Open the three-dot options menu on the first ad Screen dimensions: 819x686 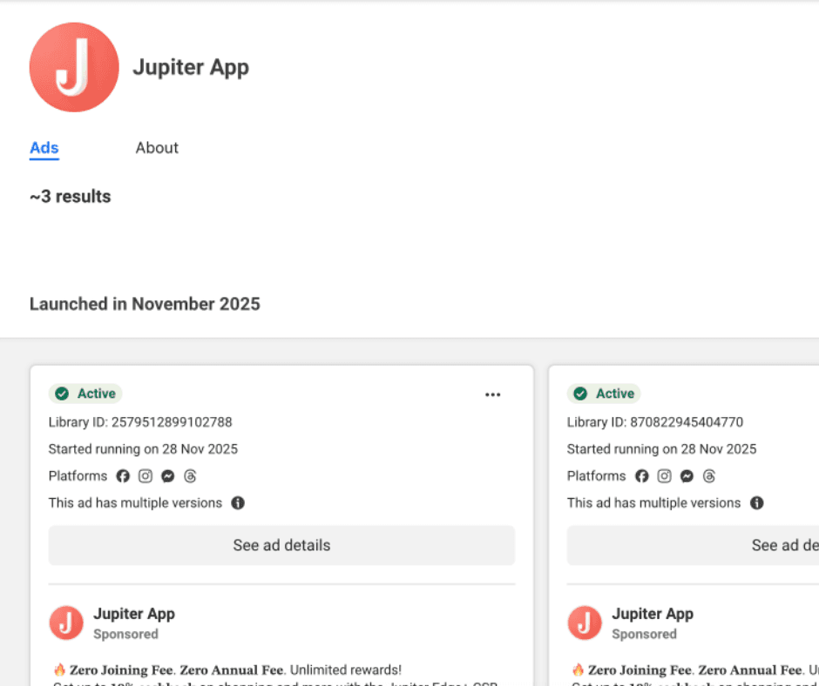click(x=493, y=394)
